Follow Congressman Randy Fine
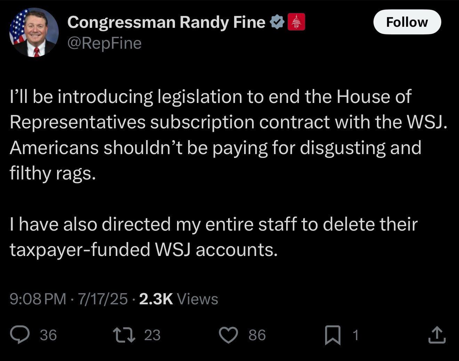This screenshot has height=361, width=459. tap(407, 22)
